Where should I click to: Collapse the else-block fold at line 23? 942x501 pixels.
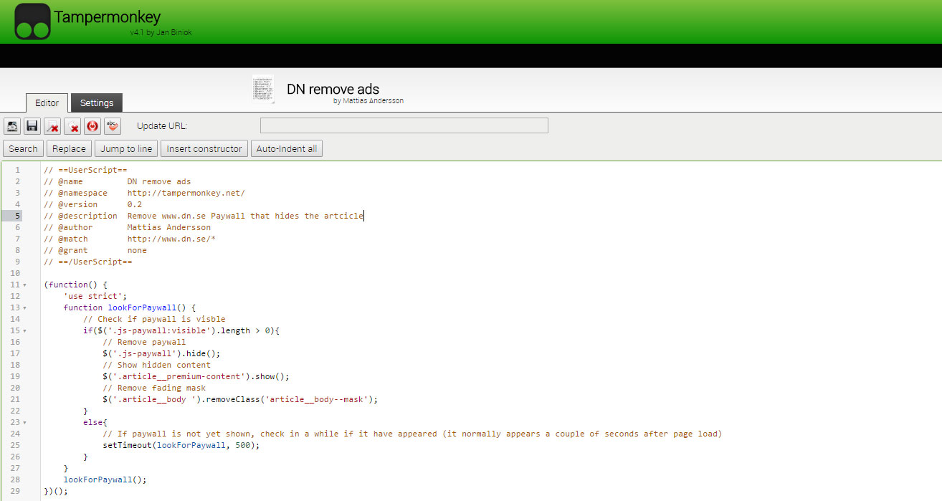[x=24, y=423]
